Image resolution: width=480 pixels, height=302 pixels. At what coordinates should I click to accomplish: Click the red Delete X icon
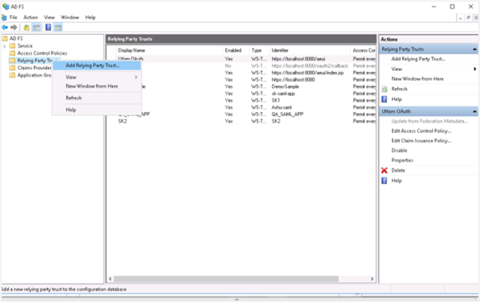(x=385, y=170)
